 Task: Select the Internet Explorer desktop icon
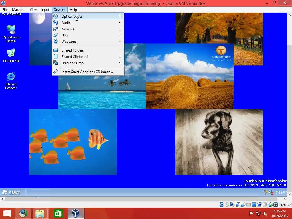(11, 81)
